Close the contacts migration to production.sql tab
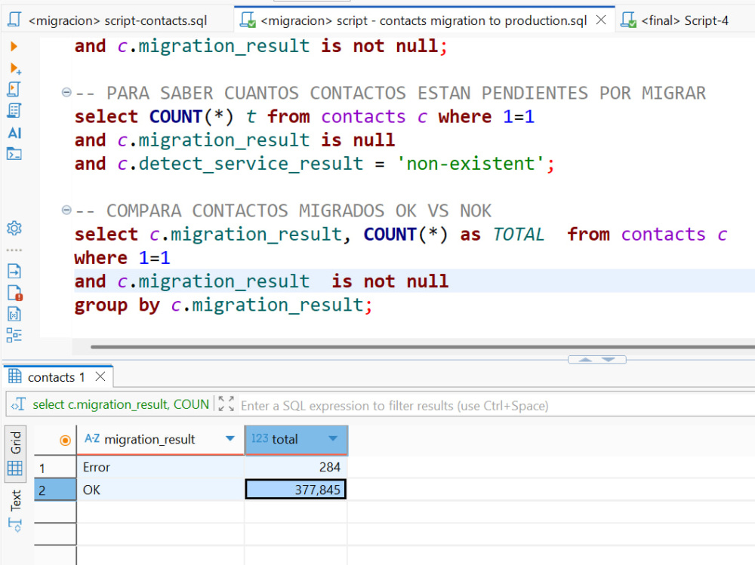 click(601, 20)
